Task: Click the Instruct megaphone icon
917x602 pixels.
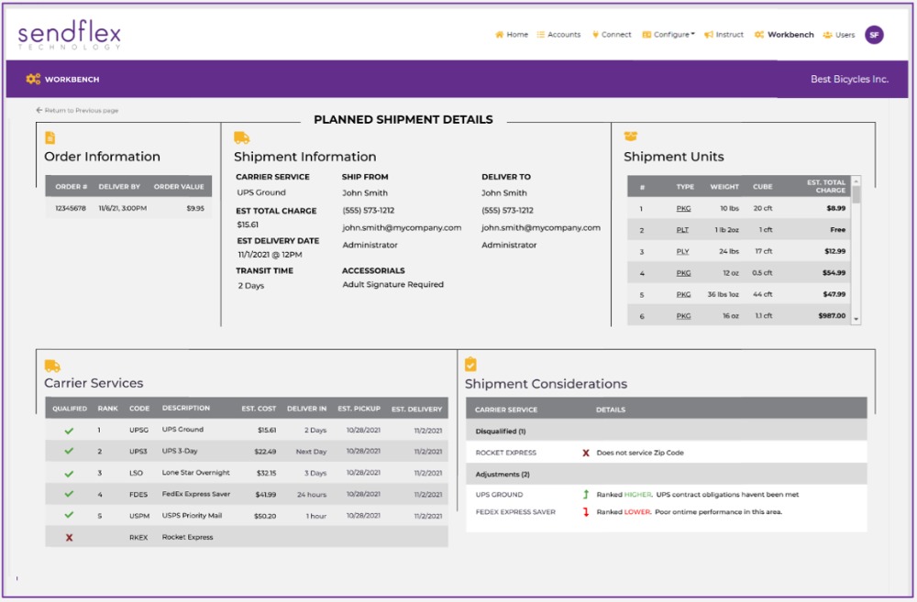Action: point(708,35)
